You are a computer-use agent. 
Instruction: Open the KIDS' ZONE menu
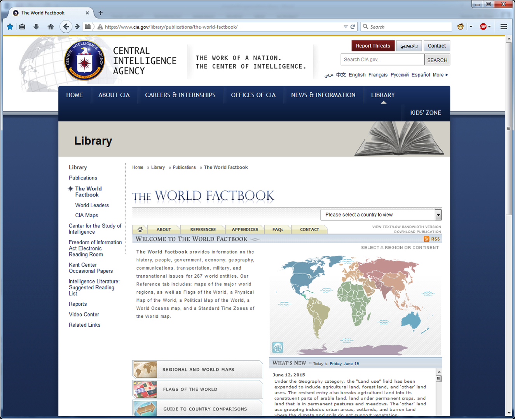click(x=426, y=113)
